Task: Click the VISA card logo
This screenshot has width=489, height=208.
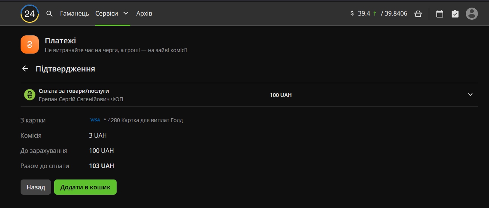Action: tap(95, 120)
